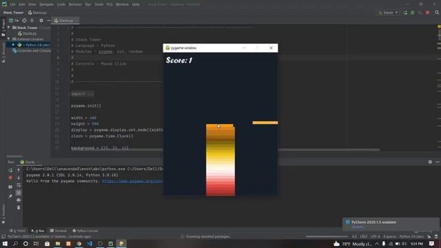Collapse the Stack Tower project folder
The image size is (441, 248).
9,28
